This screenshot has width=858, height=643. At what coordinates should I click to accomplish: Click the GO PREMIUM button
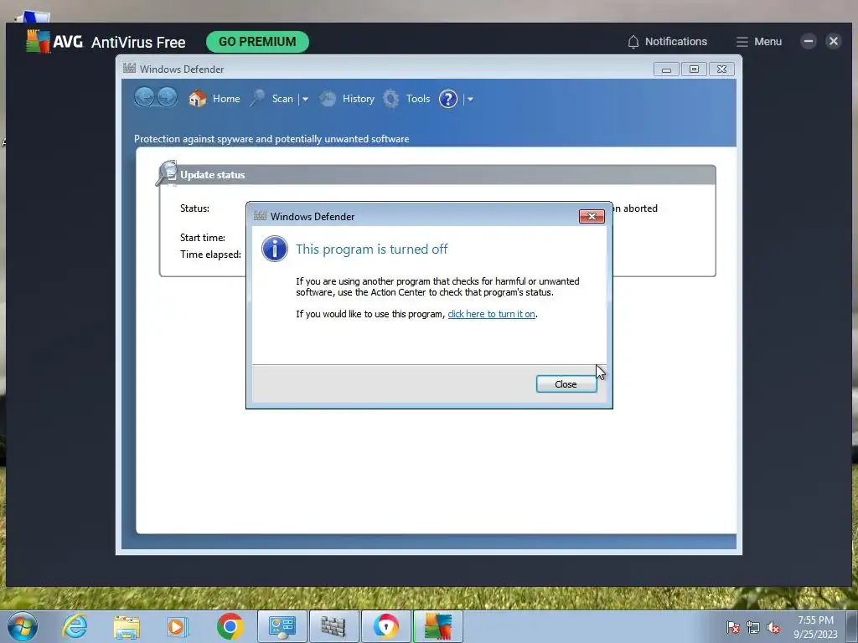(257, 42)
